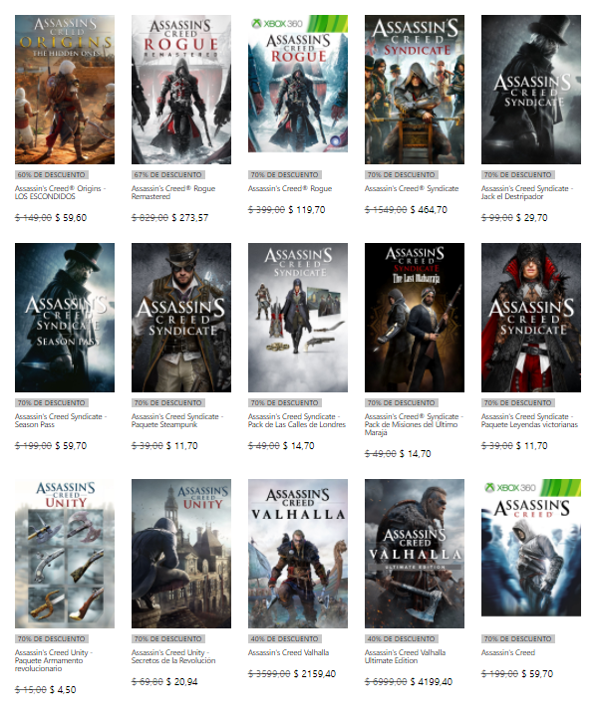The image size is (602, 724).
Task: Open the Valhalla Ultimate Edition cover art
Action: tap(415, 554)
